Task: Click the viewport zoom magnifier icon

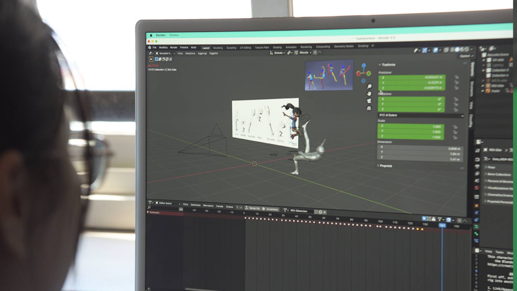Action: [x=369, y=86]
